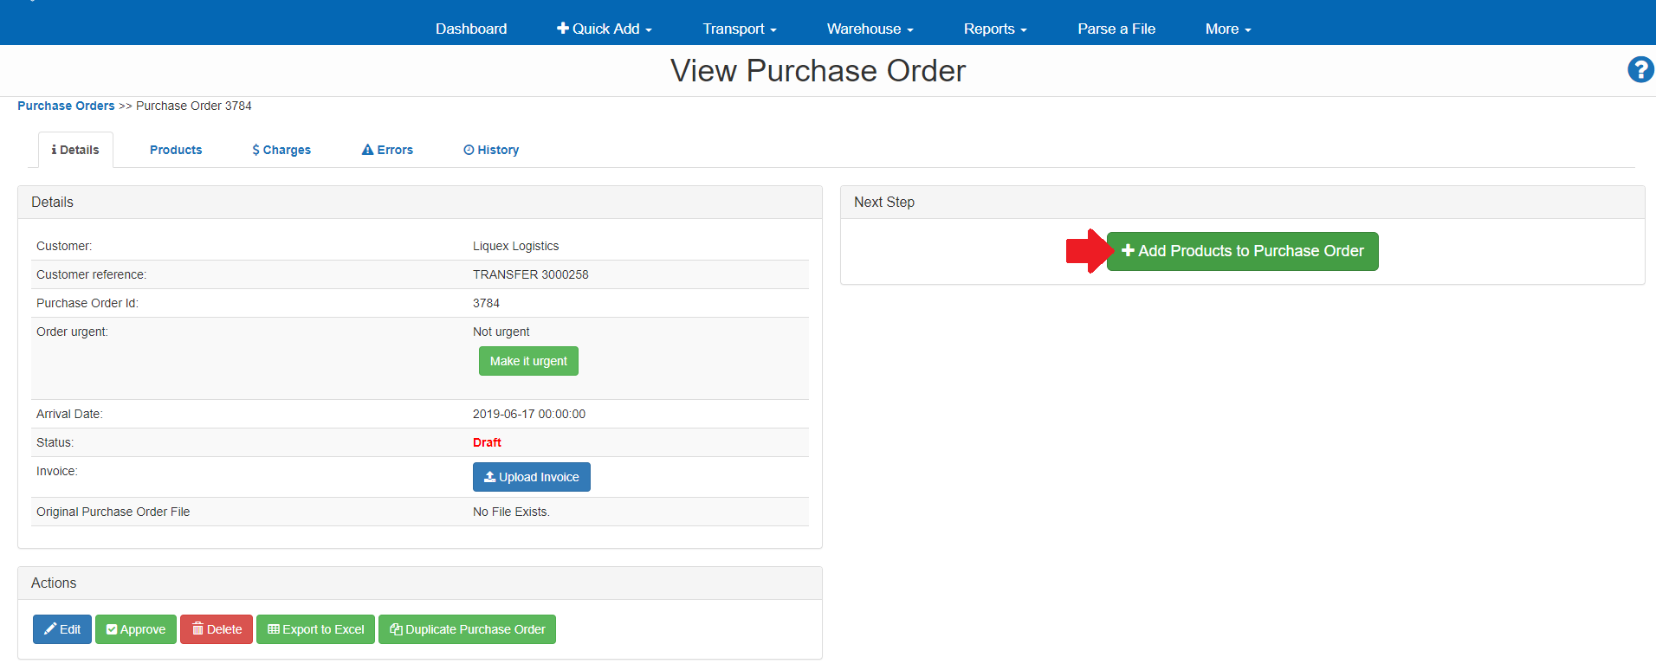
Task: Expand the Reports dropdown
Action: click(994, 29)
